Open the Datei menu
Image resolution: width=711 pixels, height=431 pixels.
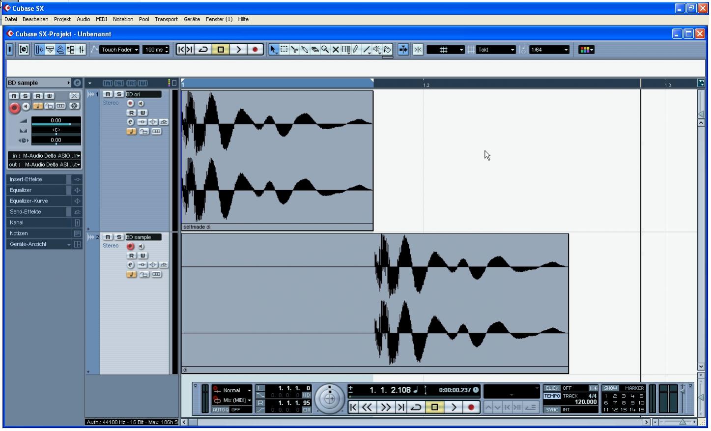11,19
